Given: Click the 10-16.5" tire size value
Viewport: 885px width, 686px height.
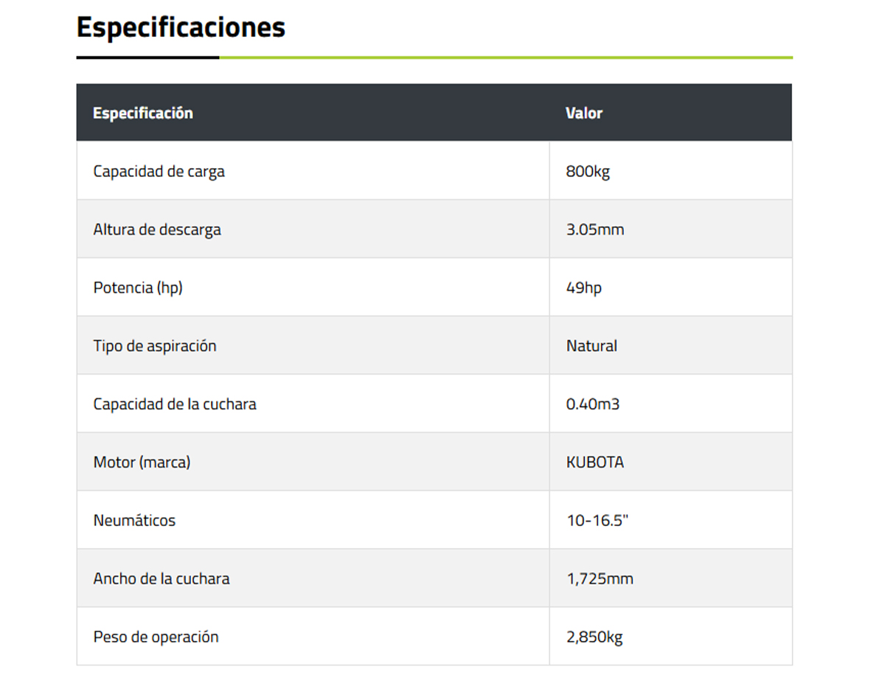Looking at the screenshot, I should (x=597, y=521).
